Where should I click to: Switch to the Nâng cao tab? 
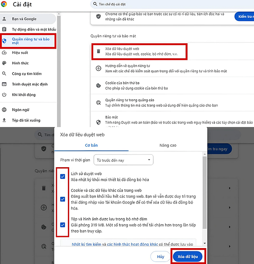(x=167, y=145)
